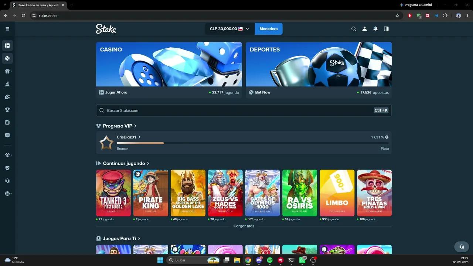Toggle the right side panel icon in the header
Image resolution: width=473 pixels, height=266 pixels.
pos(386,29)
